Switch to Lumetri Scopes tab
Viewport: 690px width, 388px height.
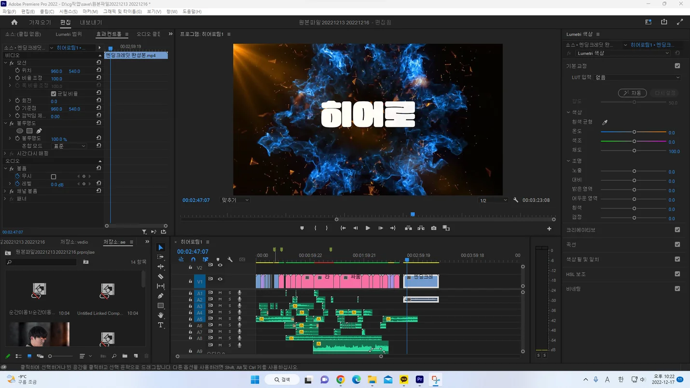tap(69, 34)
